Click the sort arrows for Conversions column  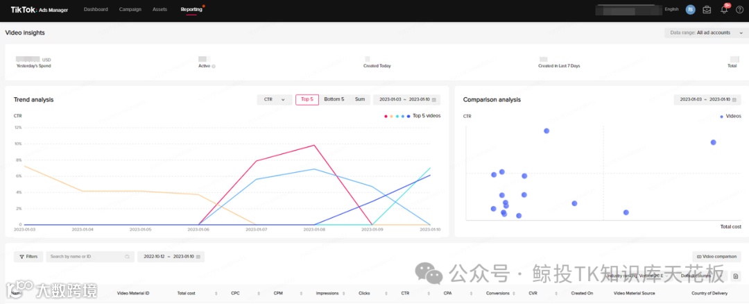pos(514,293)
